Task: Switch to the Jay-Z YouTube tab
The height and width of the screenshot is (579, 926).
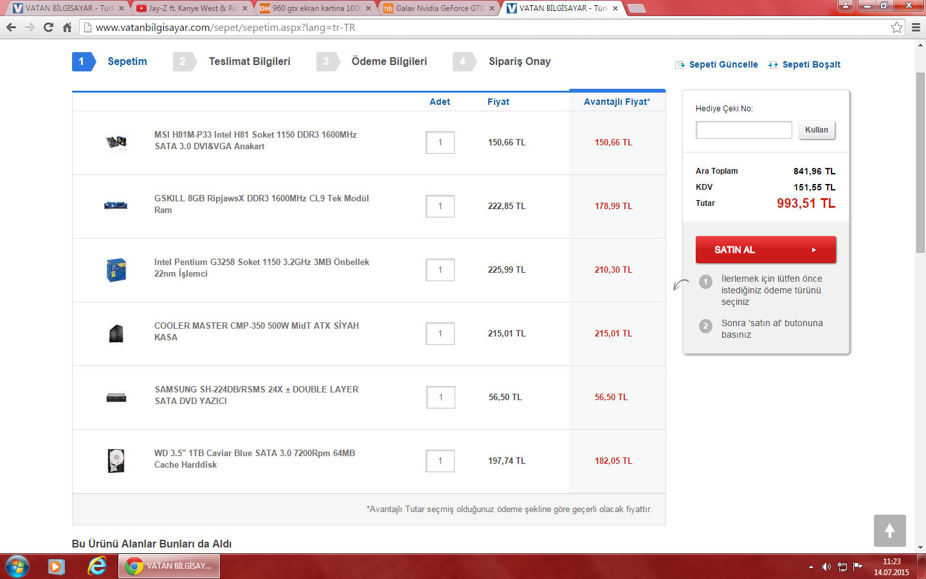Action: point(191,8)
